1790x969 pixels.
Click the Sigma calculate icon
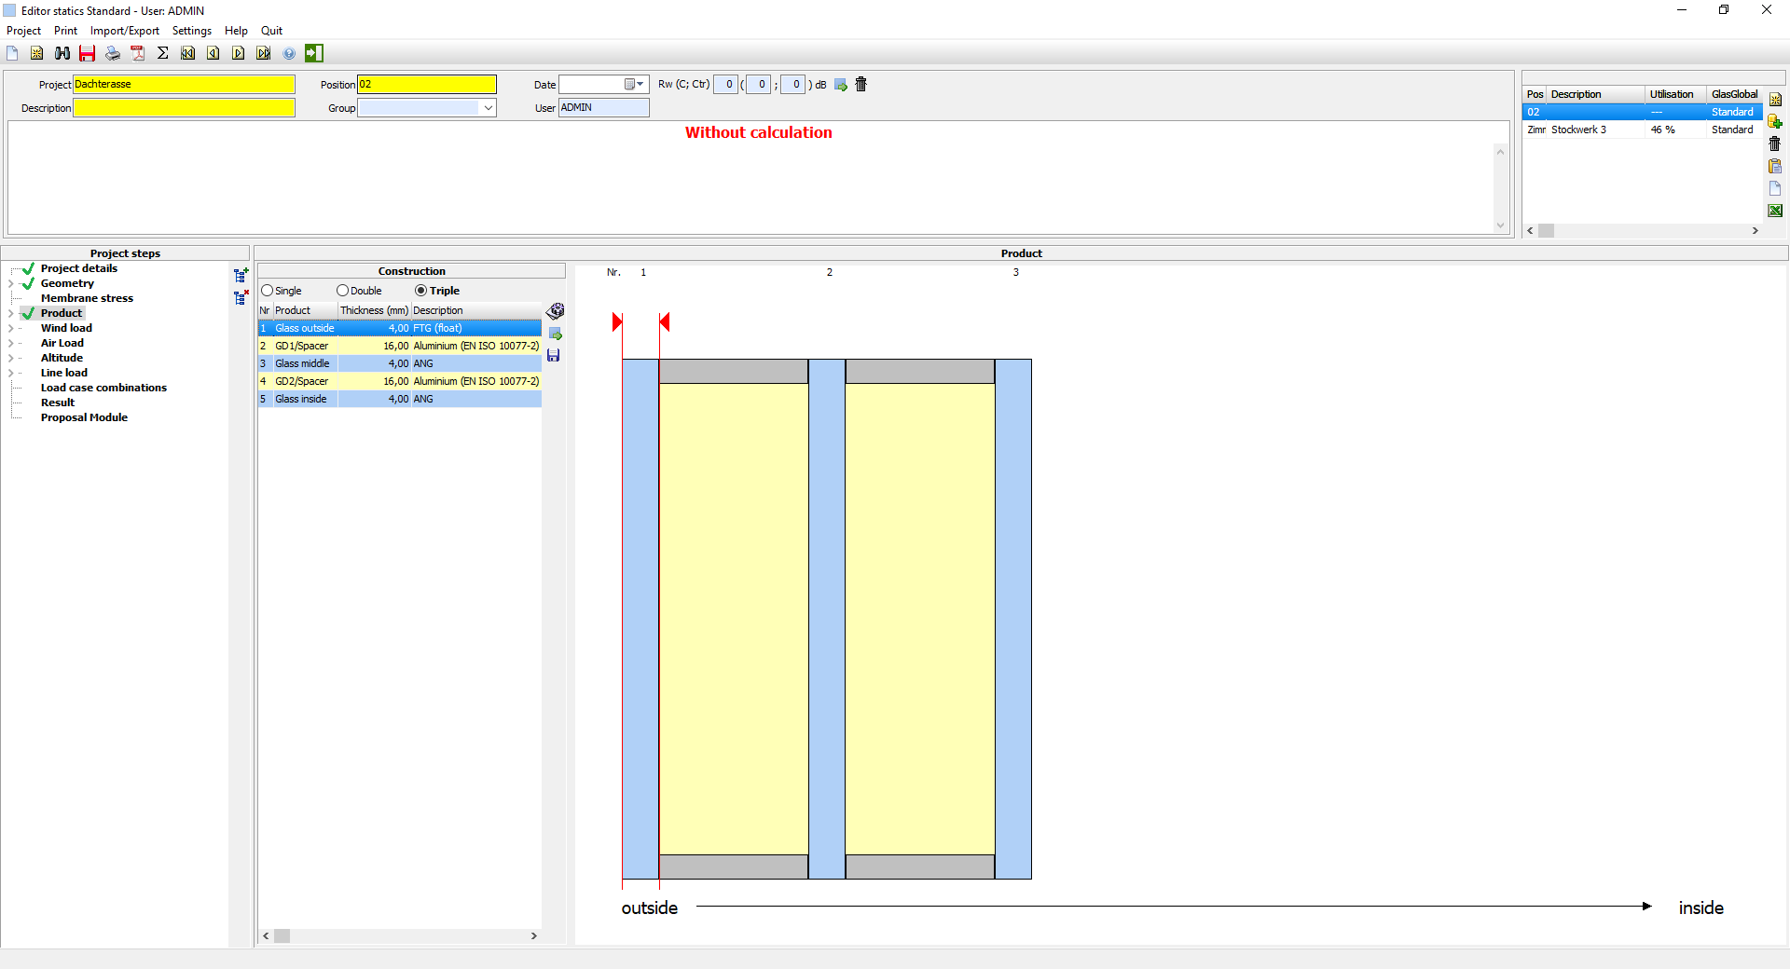tap(163, 53)
